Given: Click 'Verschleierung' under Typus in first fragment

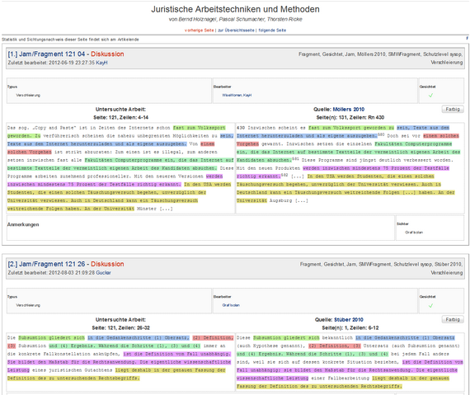Looking at the screenshot, I should pyautogui.click(x=28, y=96).
